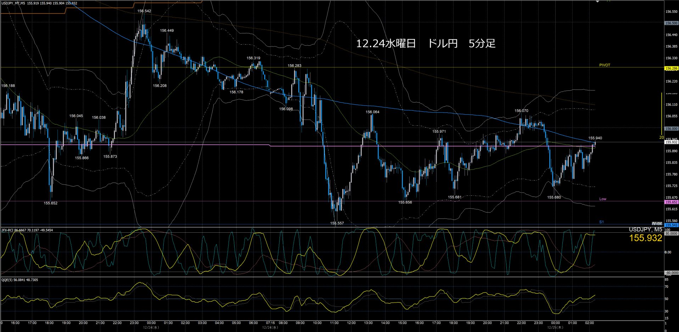Click the blue 155.543 price tag
The width and height of the screenshot is (679, 332).
point(671,225)
